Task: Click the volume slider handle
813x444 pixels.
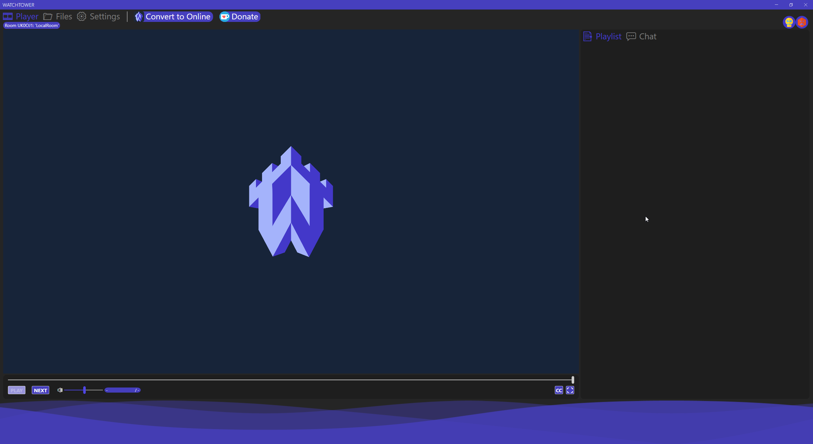Action: coord(84,390)
